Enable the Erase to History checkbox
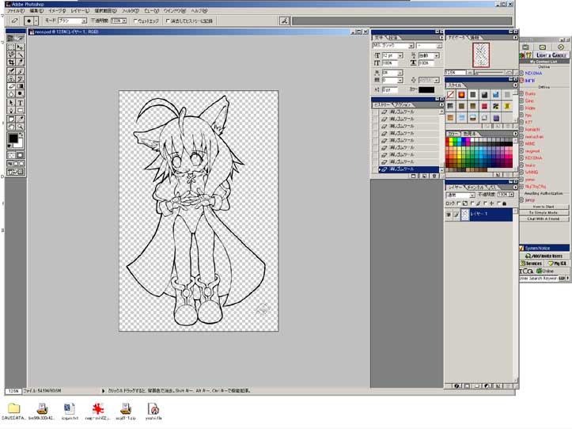This screenshot has width=572, height=429. [168, 21]
